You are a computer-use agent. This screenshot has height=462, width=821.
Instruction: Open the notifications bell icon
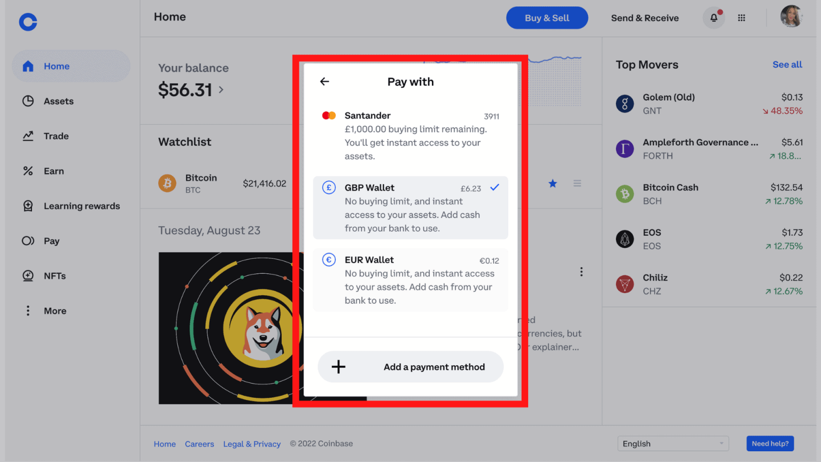point(714,18)
